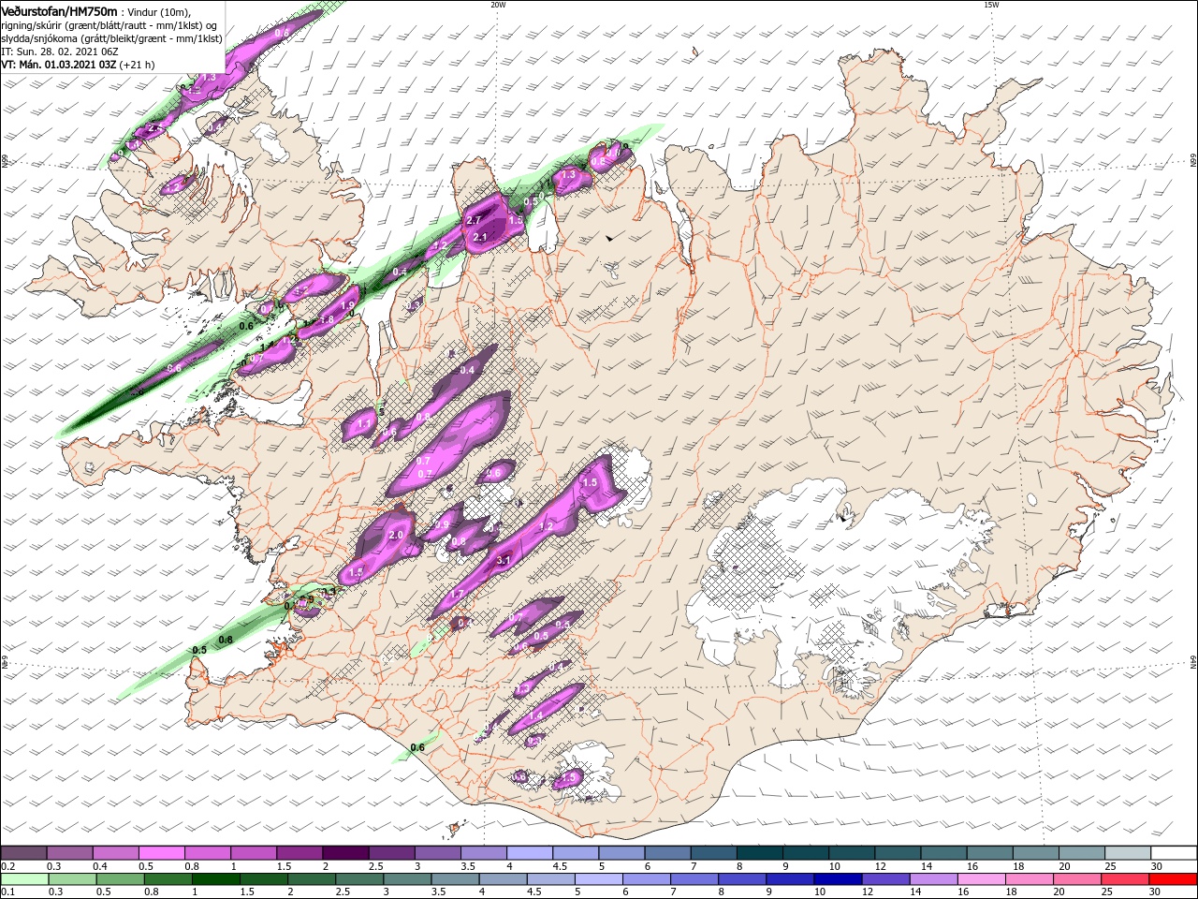Pick the bright pink 0.5–0.8 upper legend swatch
Image resolution: width=1198 pixels, height=899 pixels.
(x=162, y=853)
